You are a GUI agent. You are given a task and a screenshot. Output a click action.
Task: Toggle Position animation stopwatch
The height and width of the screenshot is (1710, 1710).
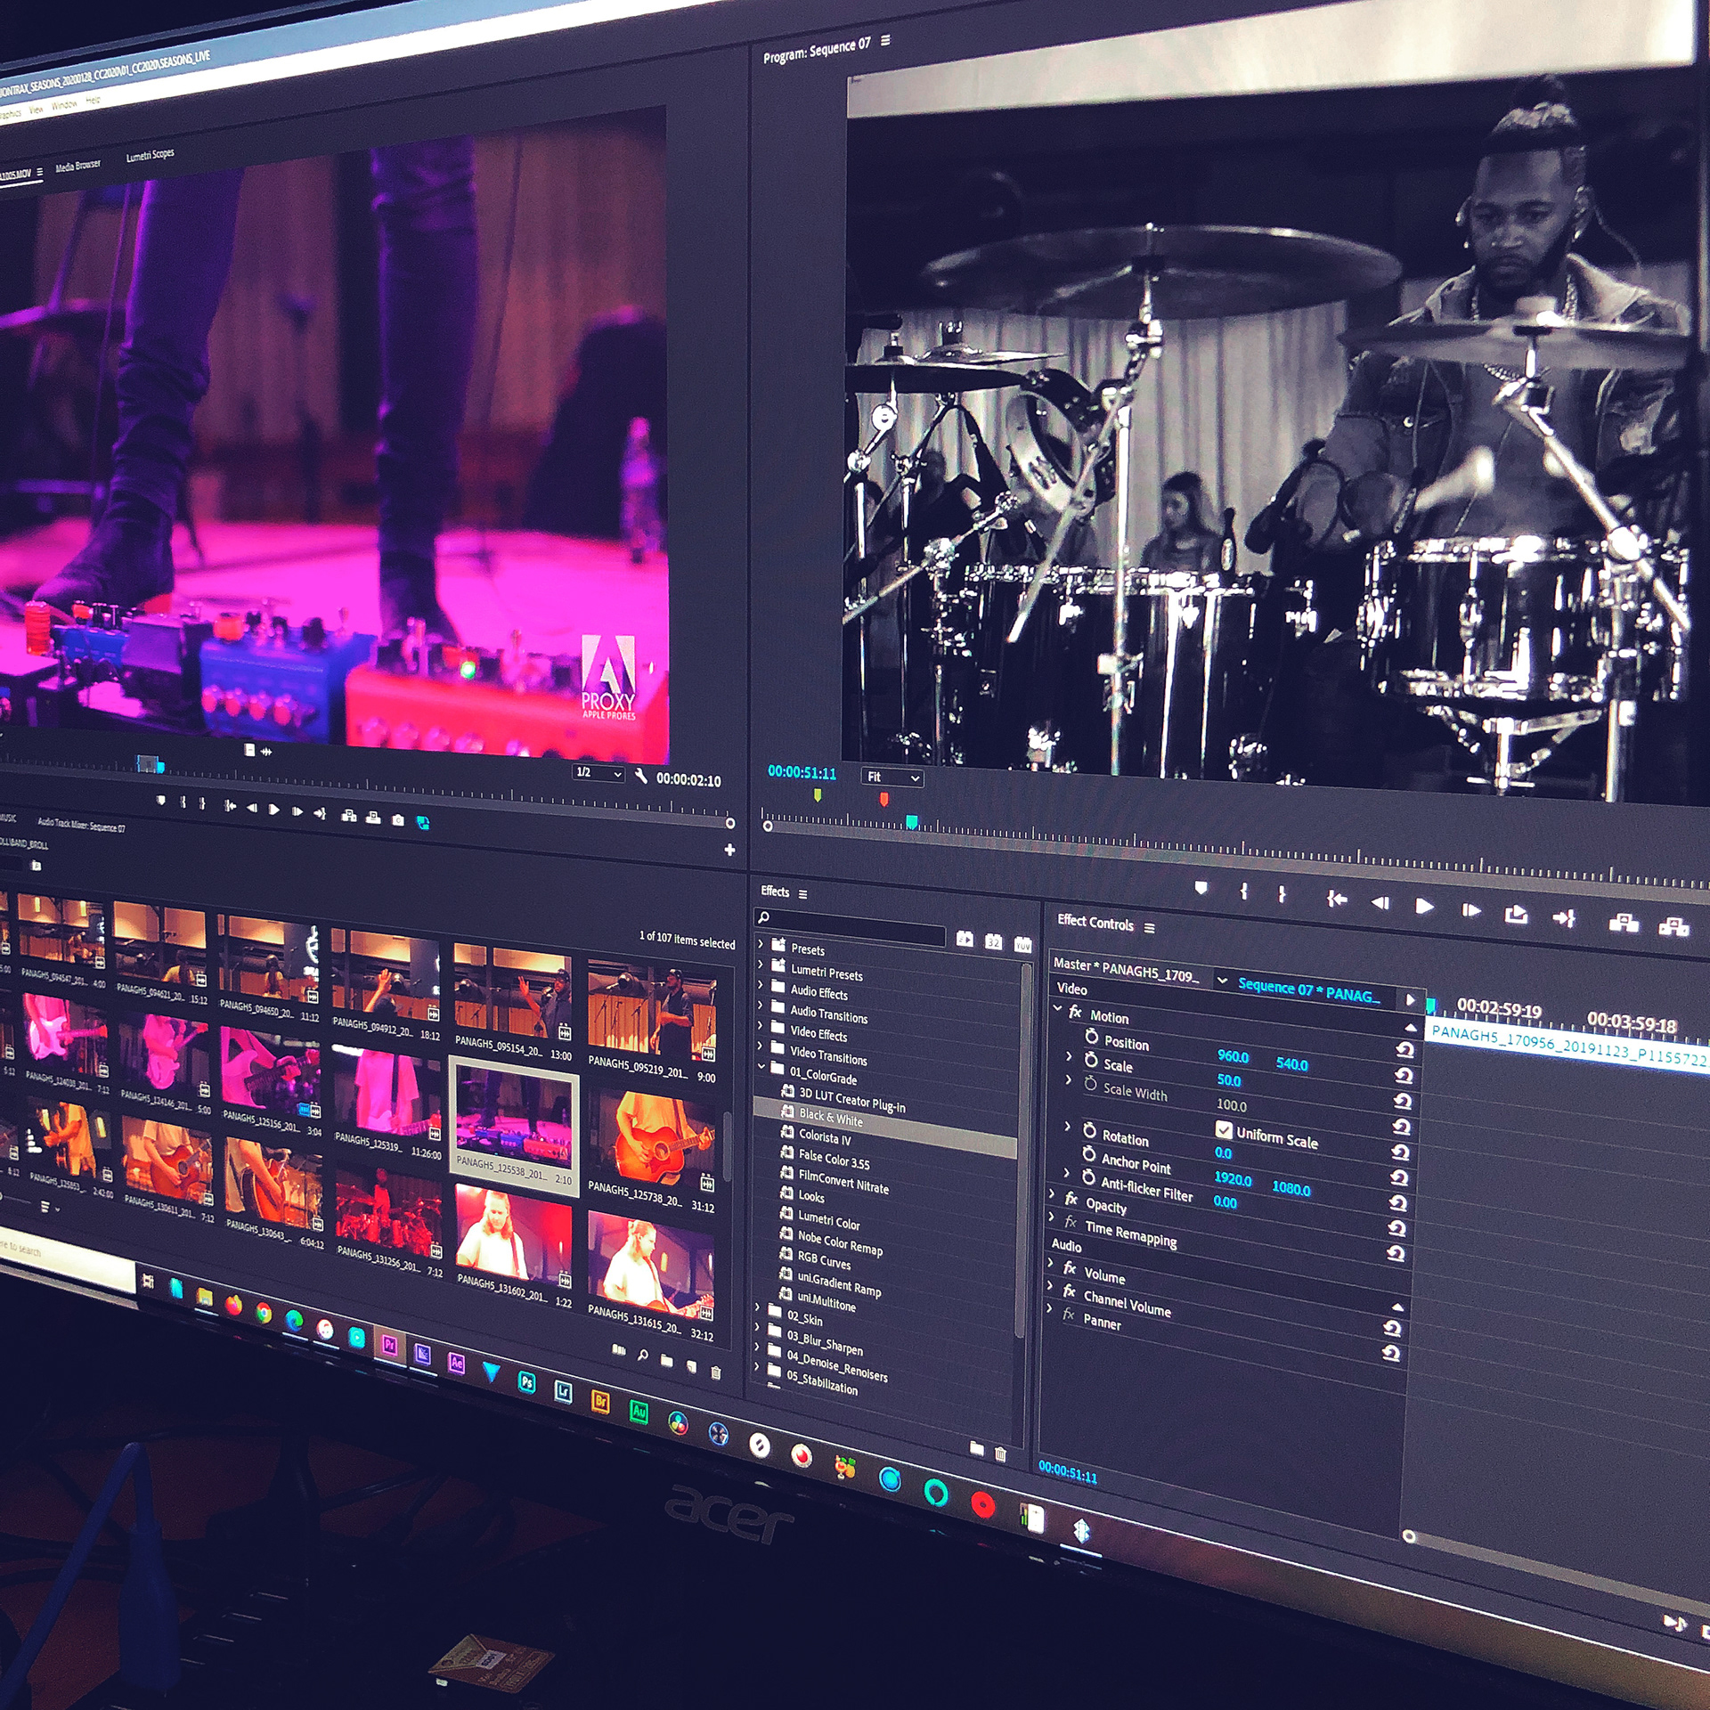[1092, 1038]
